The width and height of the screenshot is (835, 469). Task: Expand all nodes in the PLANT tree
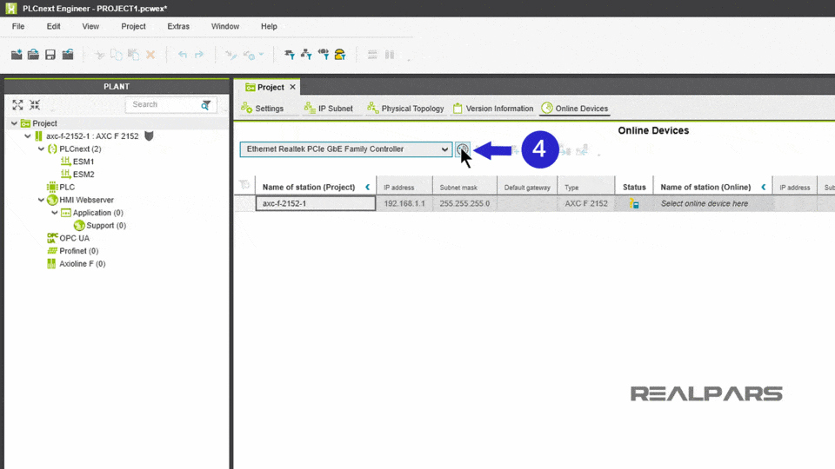pos(17,105)
